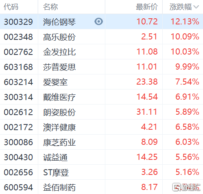Image resolution: width=203 pixels, height=194 pixels.
Task: Select the ST摩登 entry
Action: 56,172
